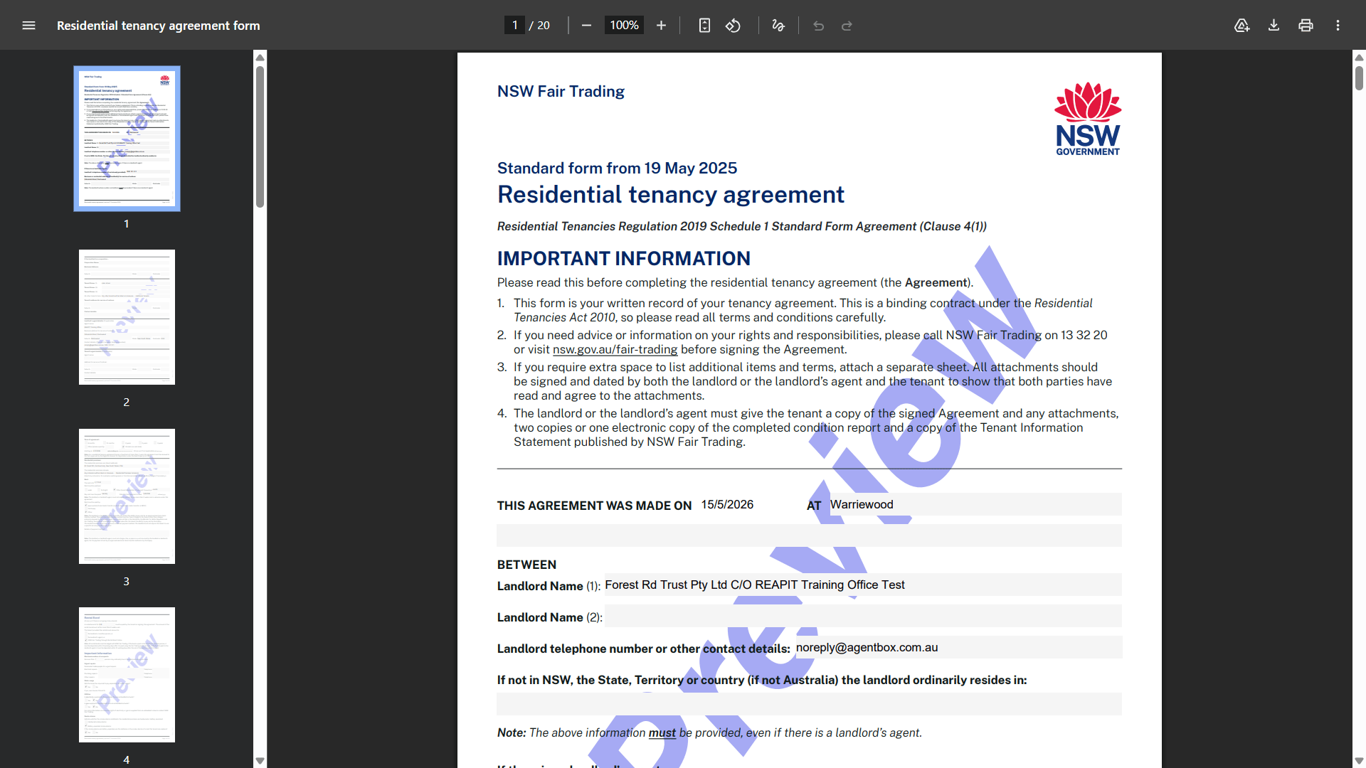
Task: Zoom out with the minus icon
Action: (x=586, y=26)
